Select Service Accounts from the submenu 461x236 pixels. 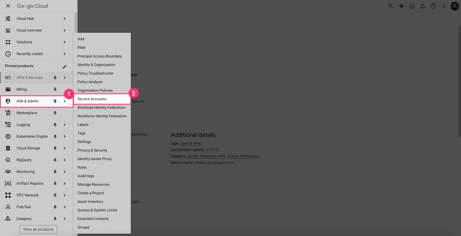click(x=92, y=99)
